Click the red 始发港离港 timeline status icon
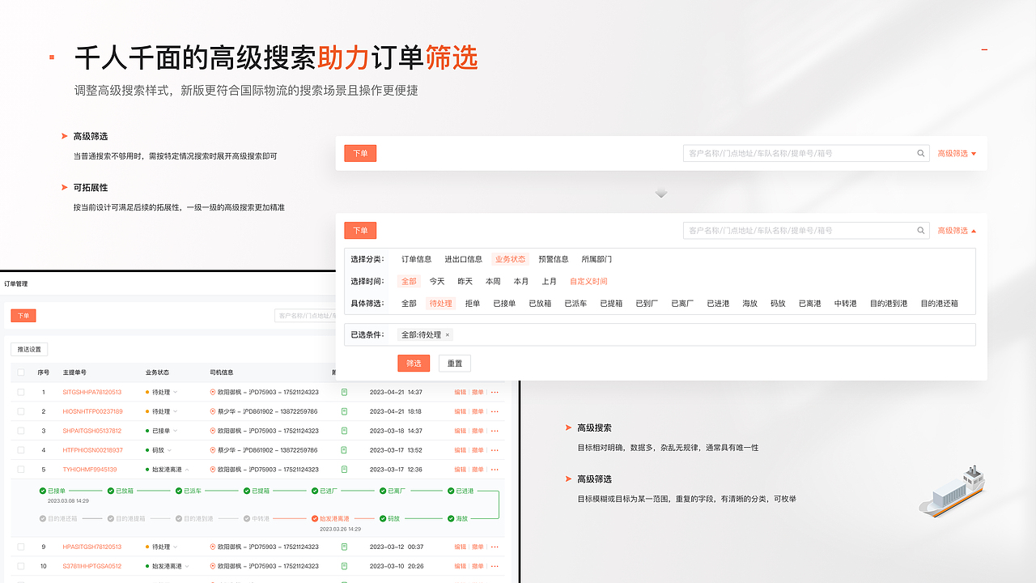Viewport: 1036px width, 583px height. click(316, 517)
